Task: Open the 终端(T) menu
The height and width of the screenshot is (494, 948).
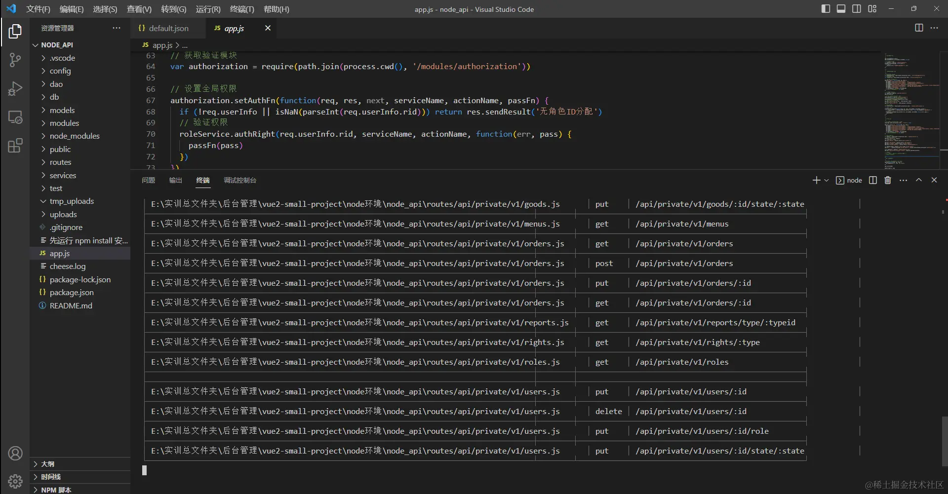Action: tap(242, 9)
